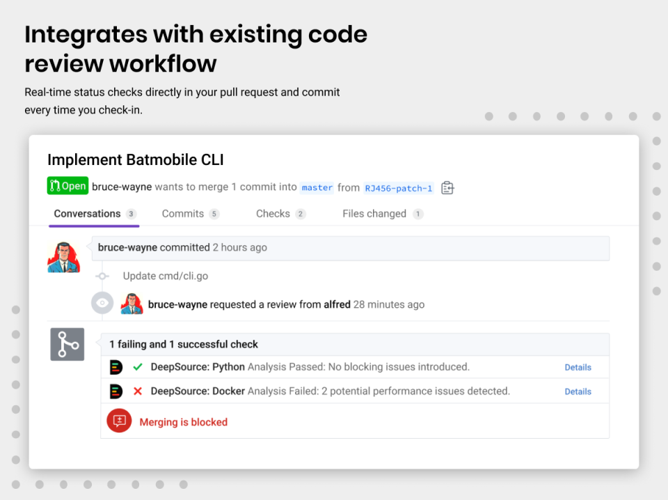
Task: Switch to the Files changed tab
Action: [x=374, y=213]
